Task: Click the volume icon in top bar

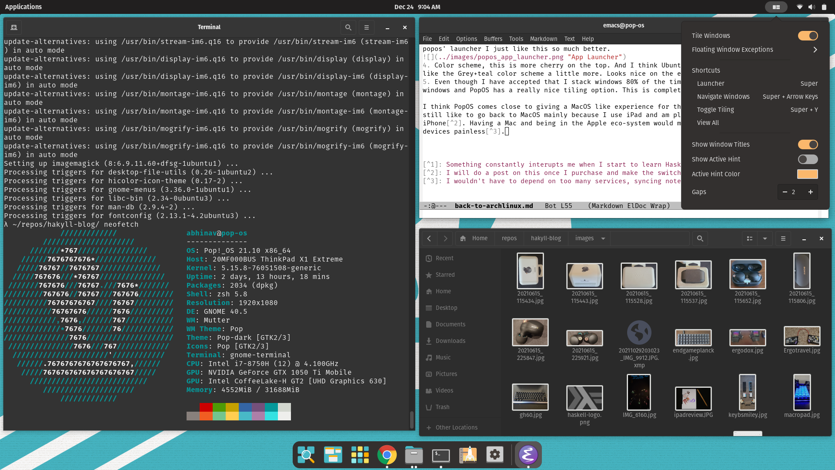Action: 812,7
